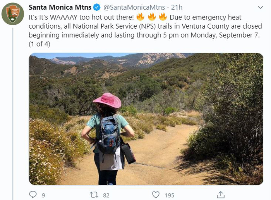The height and width of the screenshot is (200, 271).
Task: Open the Santa Monica Mtns display name
Action: tap(60, 7)
